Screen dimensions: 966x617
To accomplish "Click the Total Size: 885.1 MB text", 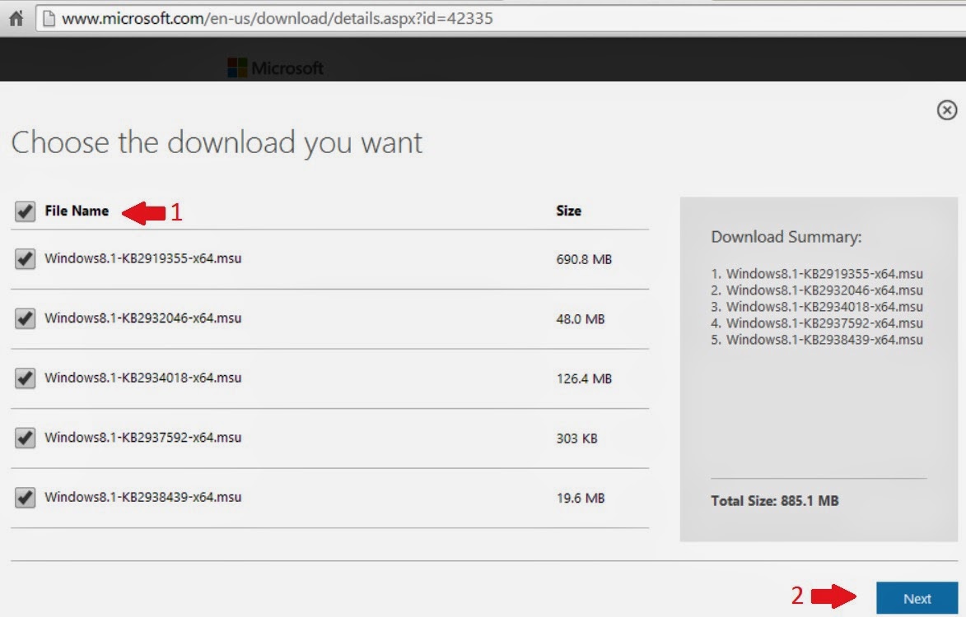I will coord(775,501).
